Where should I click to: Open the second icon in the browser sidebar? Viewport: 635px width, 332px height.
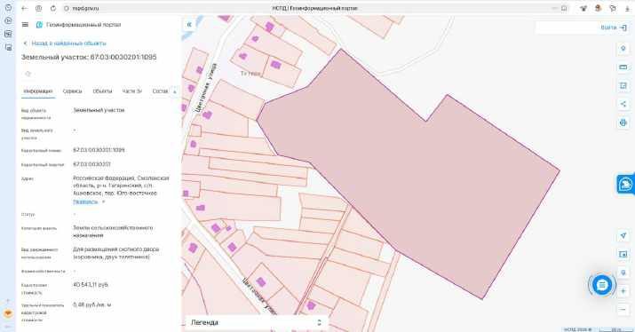point(8,20)
